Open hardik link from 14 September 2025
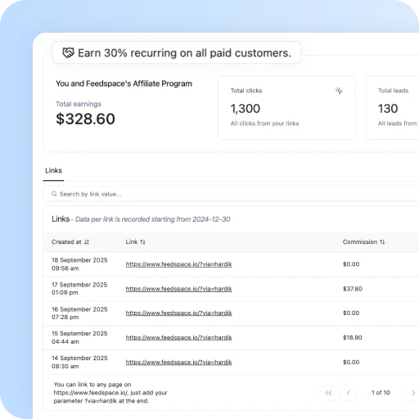Image resolution: width=419 pixels, height=419 pixels. coord(178,362)
